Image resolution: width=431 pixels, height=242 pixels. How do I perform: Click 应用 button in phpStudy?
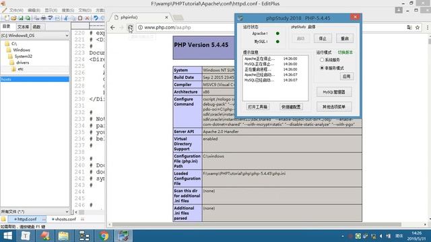(x=346, y=77)
